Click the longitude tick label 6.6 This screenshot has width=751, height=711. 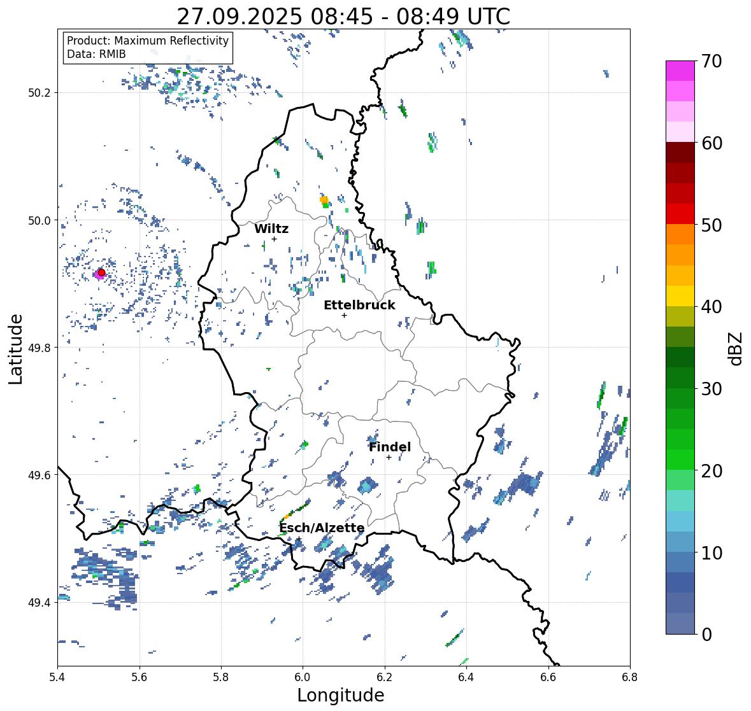point(548,677)
